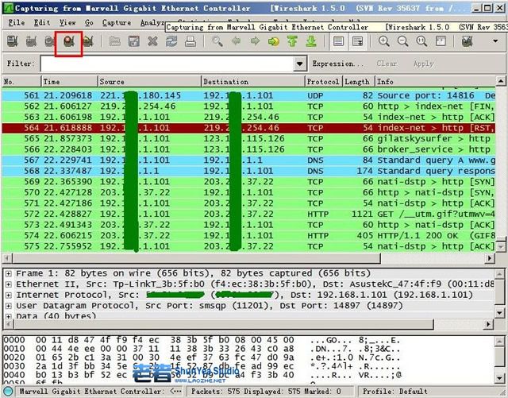Screen dimensions: 508x398
Task: Click hex bytes pane scroll-up arrow
Action: pyautogui.click(x=499, y=341)
